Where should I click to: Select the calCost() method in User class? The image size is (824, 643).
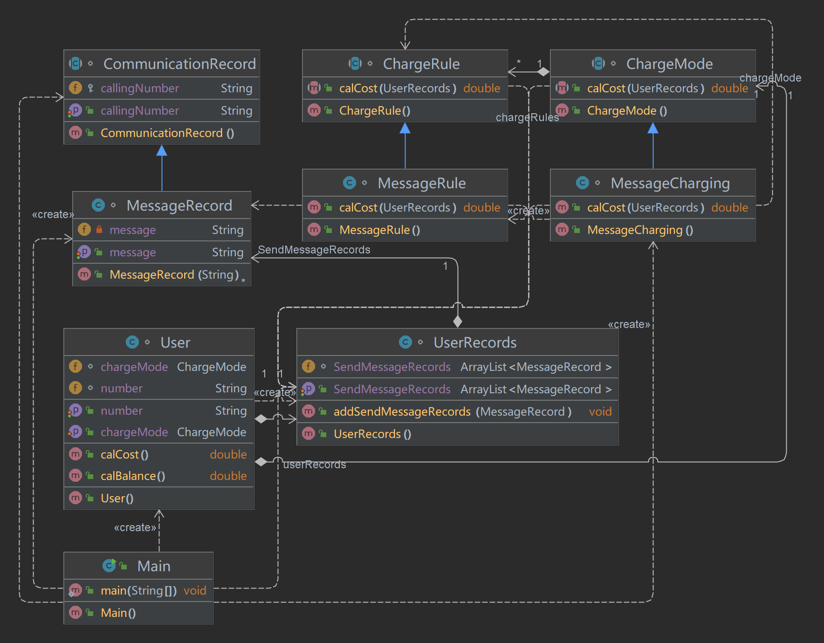(124, 454)
